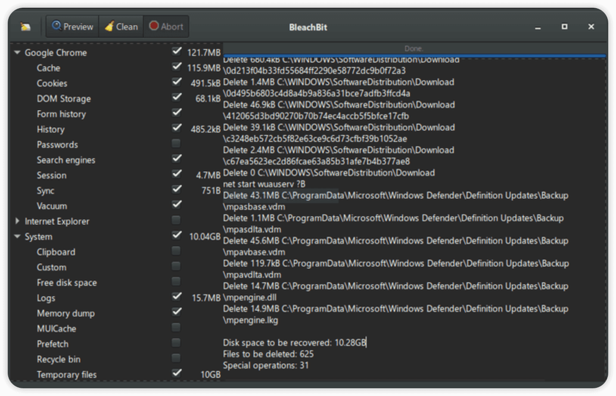Select the Passwords tree item
Screen dimensions: 616x396
coord(57,145)
